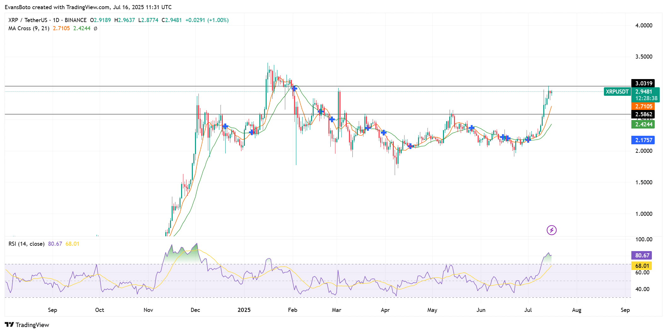Select the XRPUSDT green symbol tag
667x333 pixels.
617,92
